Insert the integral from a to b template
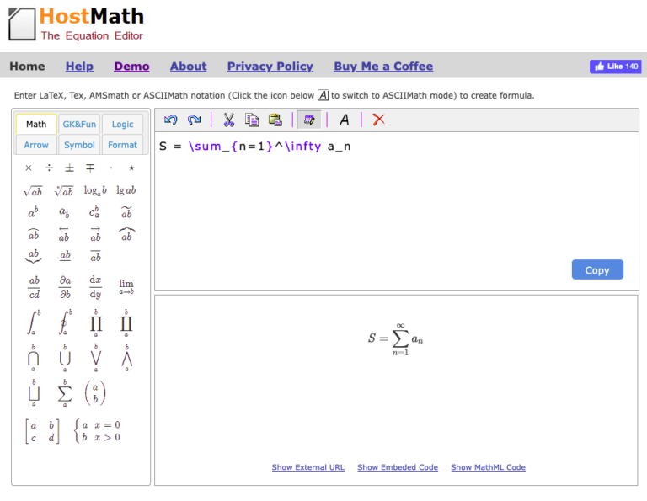647x501 pixels. pos(34,322)
